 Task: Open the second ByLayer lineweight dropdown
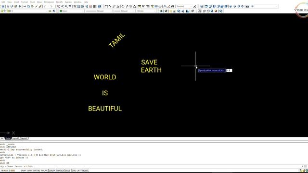[x=124, y=11]
